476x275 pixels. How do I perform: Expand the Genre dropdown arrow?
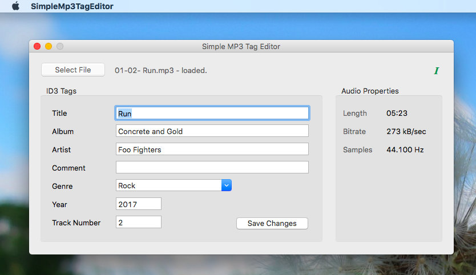click(x=227, y=185)
